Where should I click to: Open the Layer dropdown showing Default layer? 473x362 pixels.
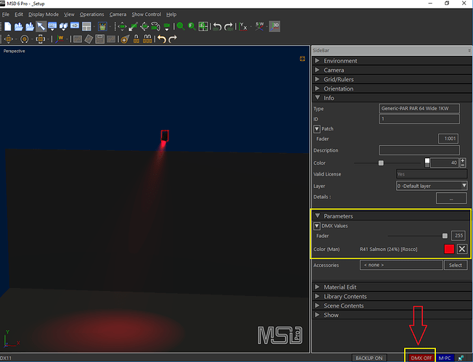click(x=432, y=186)
